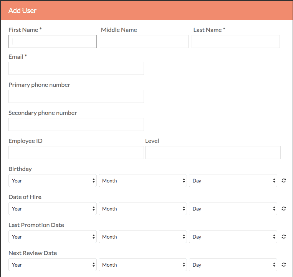Expand Last Promotion Date Year dropdown
Image resolution: width=293 pixels, height=277 pixels.
coord(53,237)
